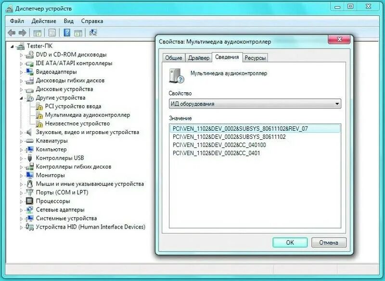The image size is (385, 281).
Task: Switch to the Ресурсы tab
Action: point(255,58)
